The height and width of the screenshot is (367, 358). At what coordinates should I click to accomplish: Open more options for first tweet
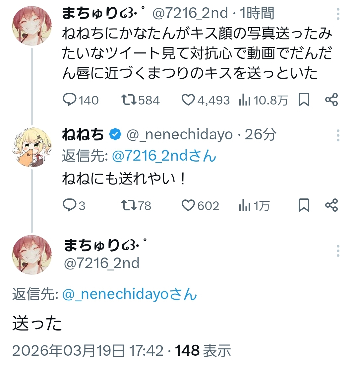coord(338,14)
